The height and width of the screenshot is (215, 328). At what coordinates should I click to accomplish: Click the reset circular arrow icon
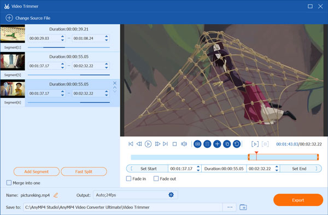pos(237,144)
